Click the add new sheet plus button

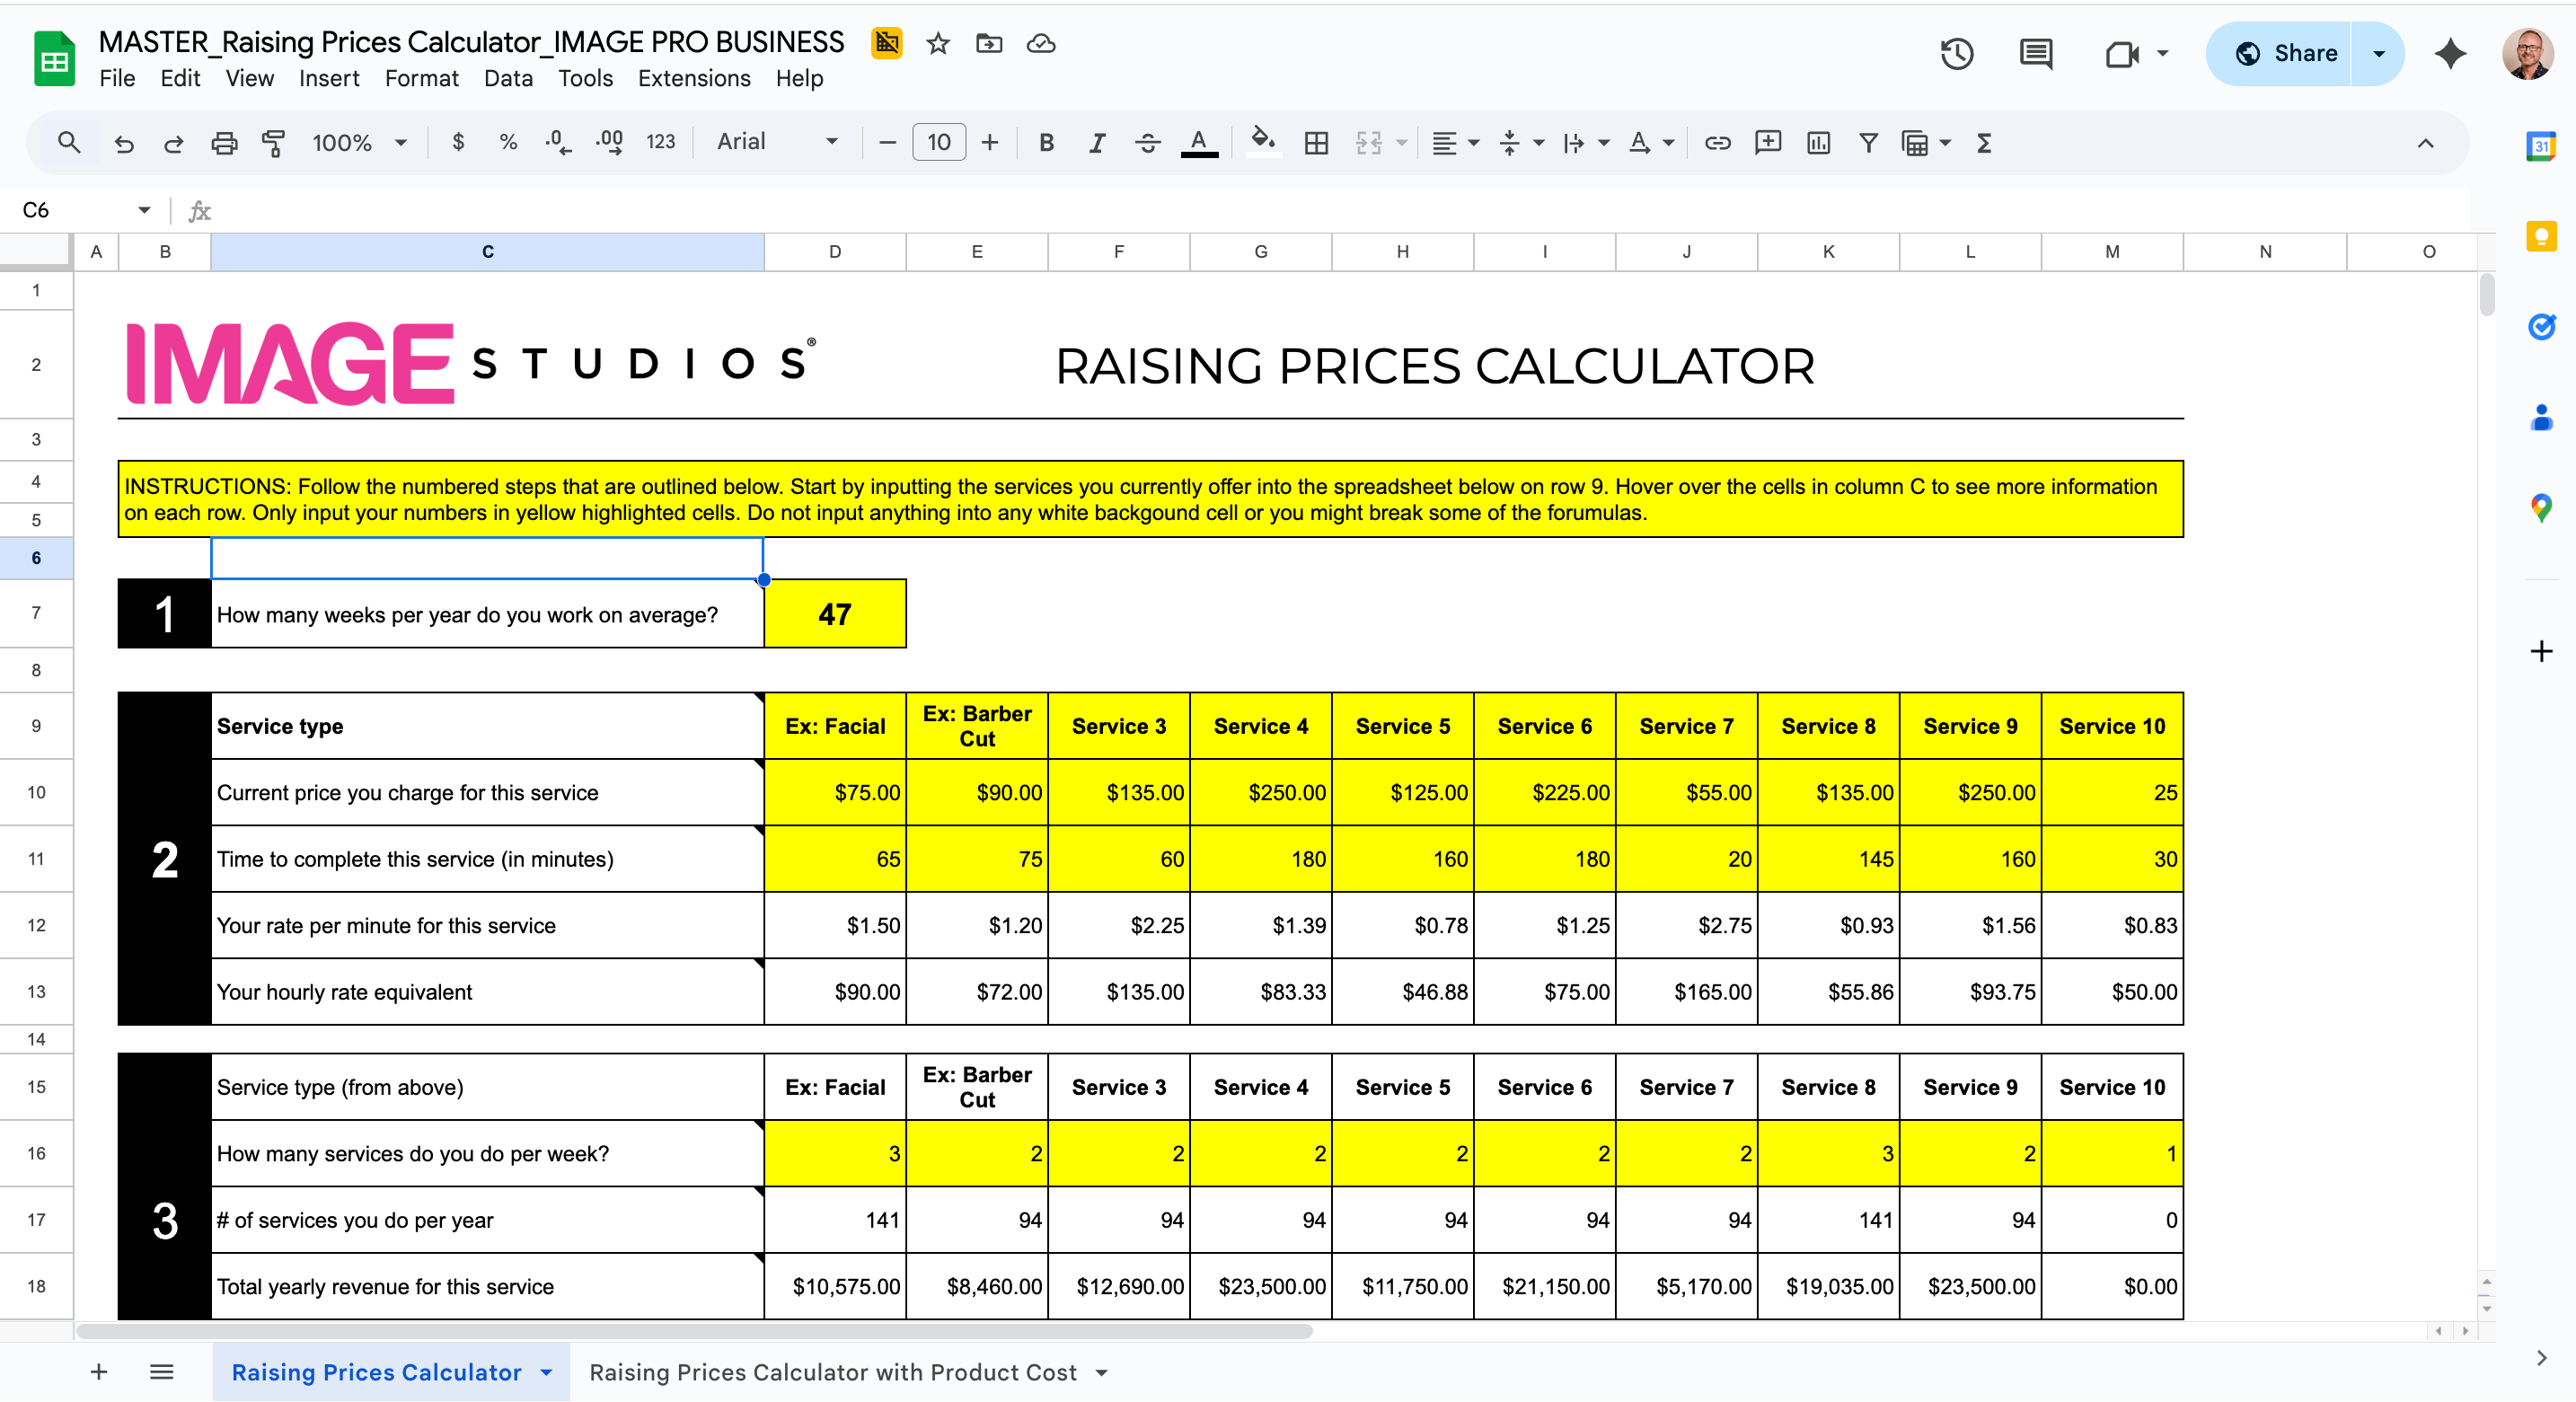pos(98,1372)
